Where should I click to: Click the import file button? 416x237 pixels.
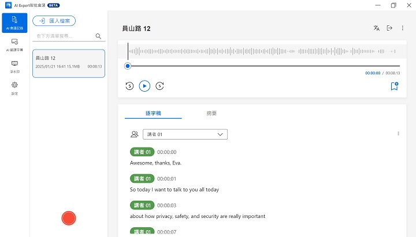tap(54, 21)
